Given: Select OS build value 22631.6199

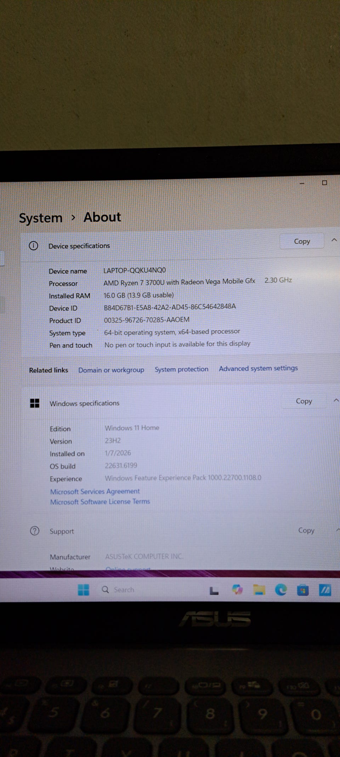Looking at the screenshot, I should tap(121, 465).
